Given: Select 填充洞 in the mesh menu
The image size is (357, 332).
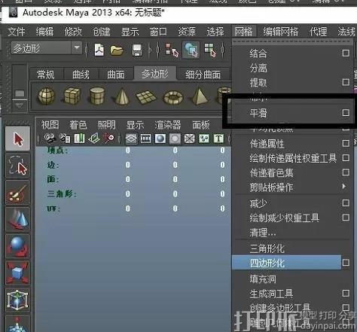Looking at the screenshot, I should 263,279.
